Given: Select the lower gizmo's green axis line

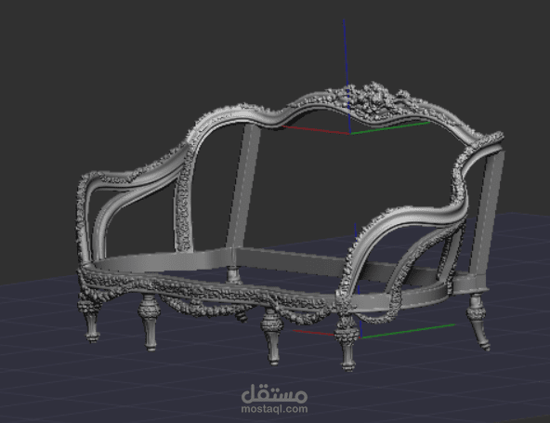Looking at the screenshot, I should coord(408,331).
